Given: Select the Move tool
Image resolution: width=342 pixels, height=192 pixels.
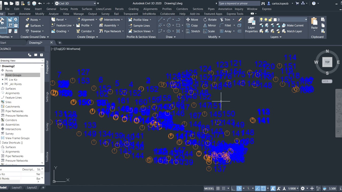Looking at the screenshot, I should pos(192,19).
